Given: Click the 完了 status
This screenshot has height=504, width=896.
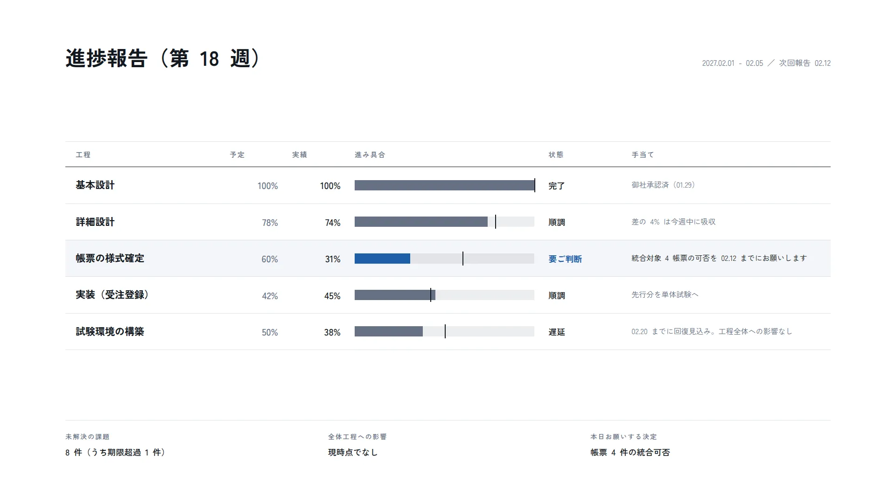Looking at the screenshot, I should 557,186.
